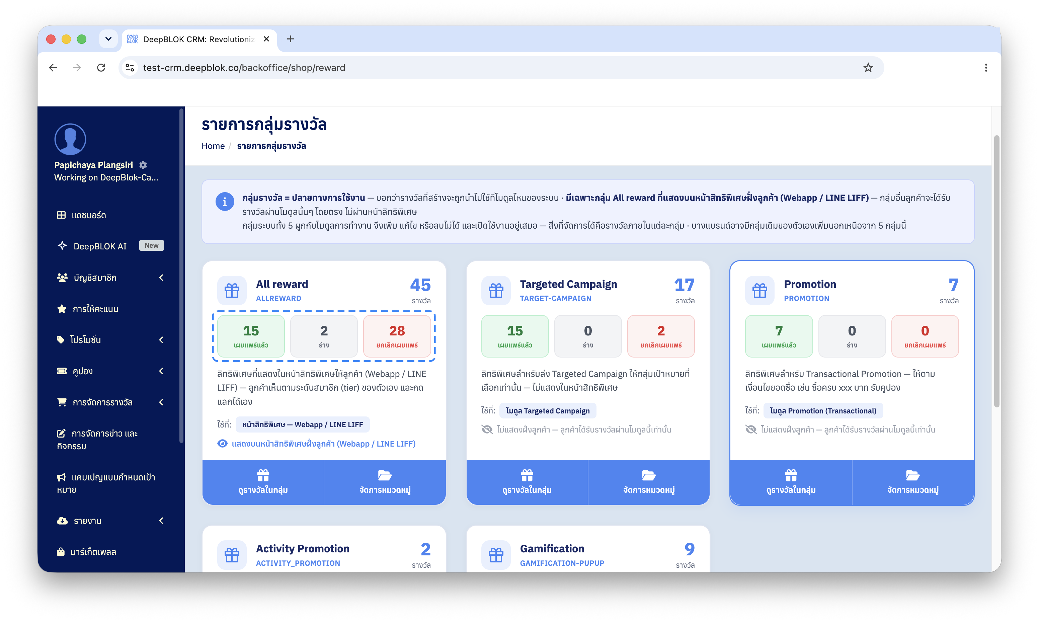Open the tab search dropdown arrow
This screenshot has width=1039, height=622.
click(x=108, y=39)
